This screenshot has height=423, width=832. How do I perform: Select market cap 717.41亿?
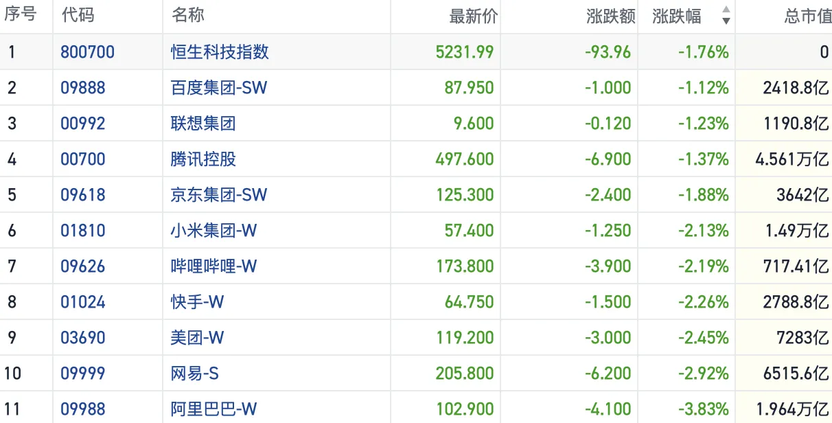pos(796,266)
